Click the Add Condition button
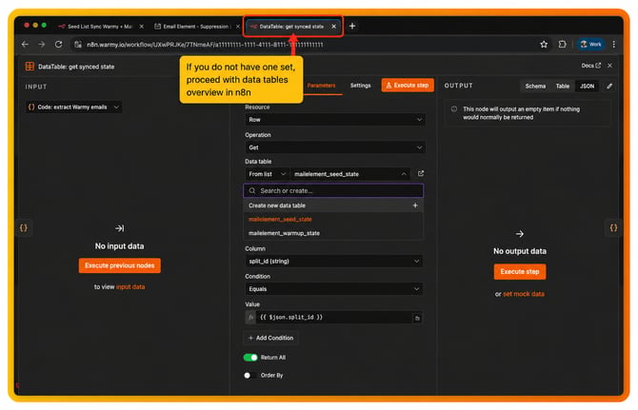 click(270, 338)
